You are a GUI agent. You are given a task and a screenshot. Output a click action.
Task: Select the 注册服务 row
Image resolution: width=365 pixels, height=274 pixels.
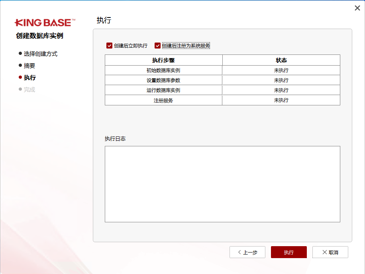pyautogui.click(x=222, y=100)
